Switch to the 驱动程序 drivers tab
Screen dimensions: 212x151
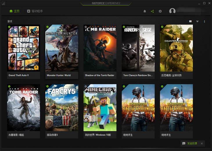(35, 11)
